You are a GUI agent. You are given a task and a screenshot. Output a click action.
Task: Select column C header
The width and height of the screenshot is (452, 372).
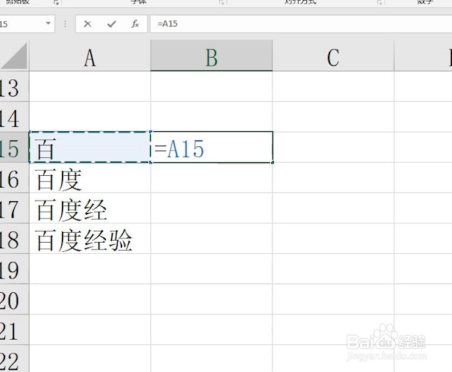click(x=333, y=56)
